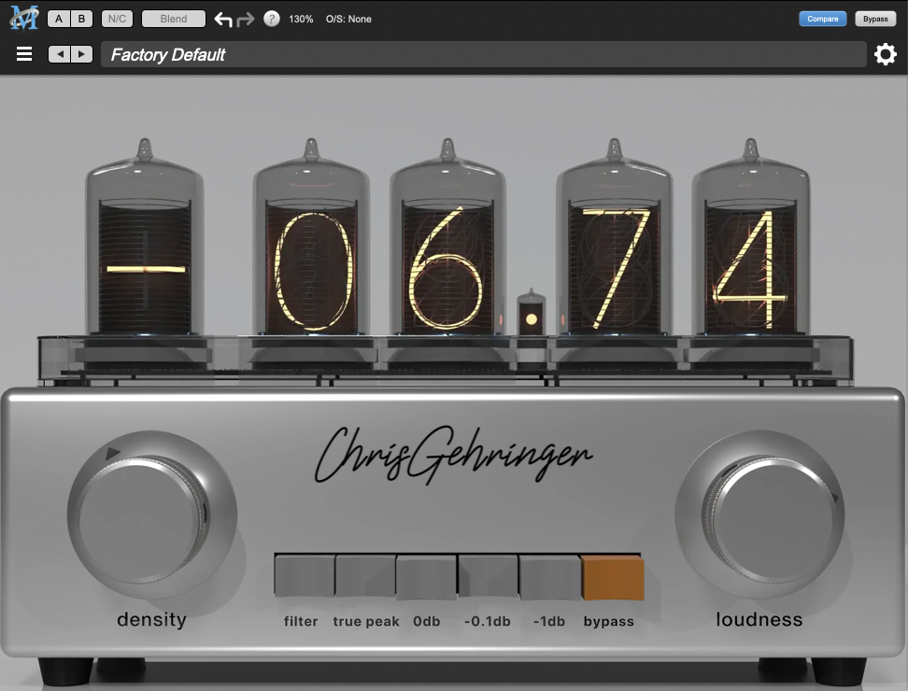Click the previous preset arrow
908x691 pixels.
(x=61, y=53)
